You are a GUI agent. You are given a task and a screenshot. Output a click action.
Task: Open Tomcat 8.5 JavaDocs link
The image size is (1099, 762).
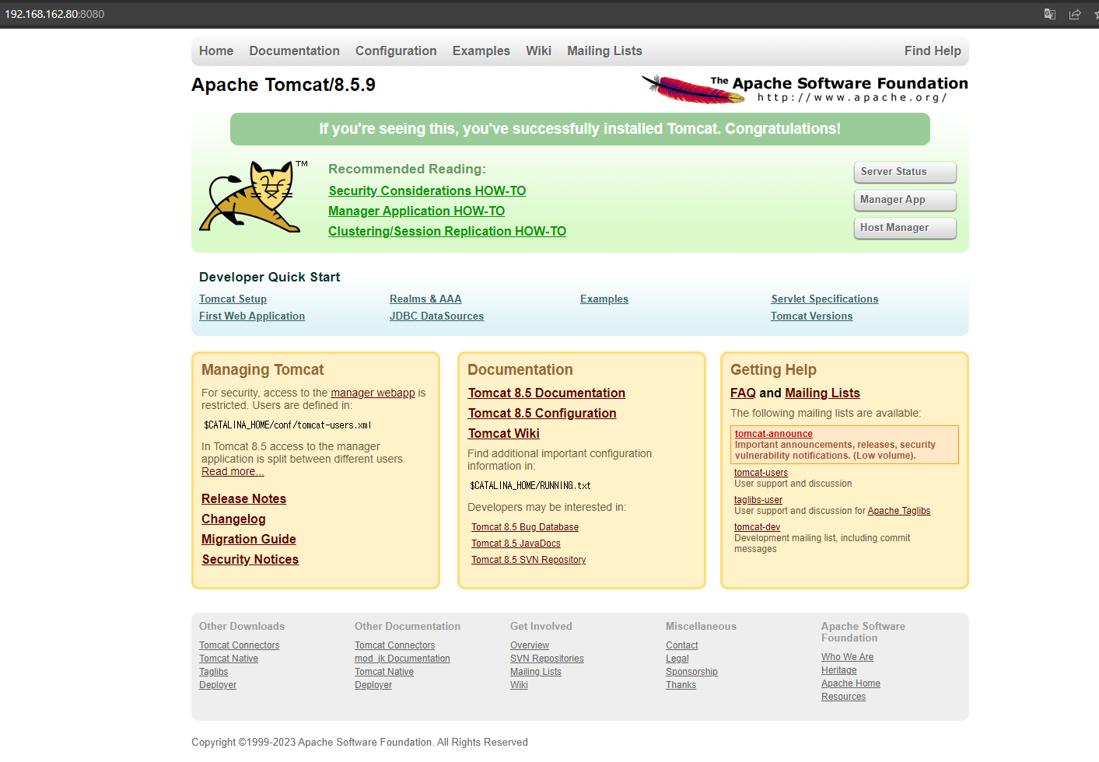[516, 544]
